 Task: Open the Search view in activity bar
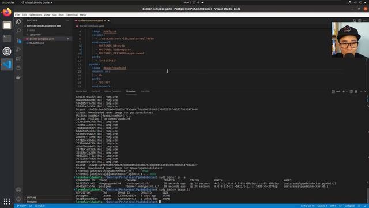[18, 31]
